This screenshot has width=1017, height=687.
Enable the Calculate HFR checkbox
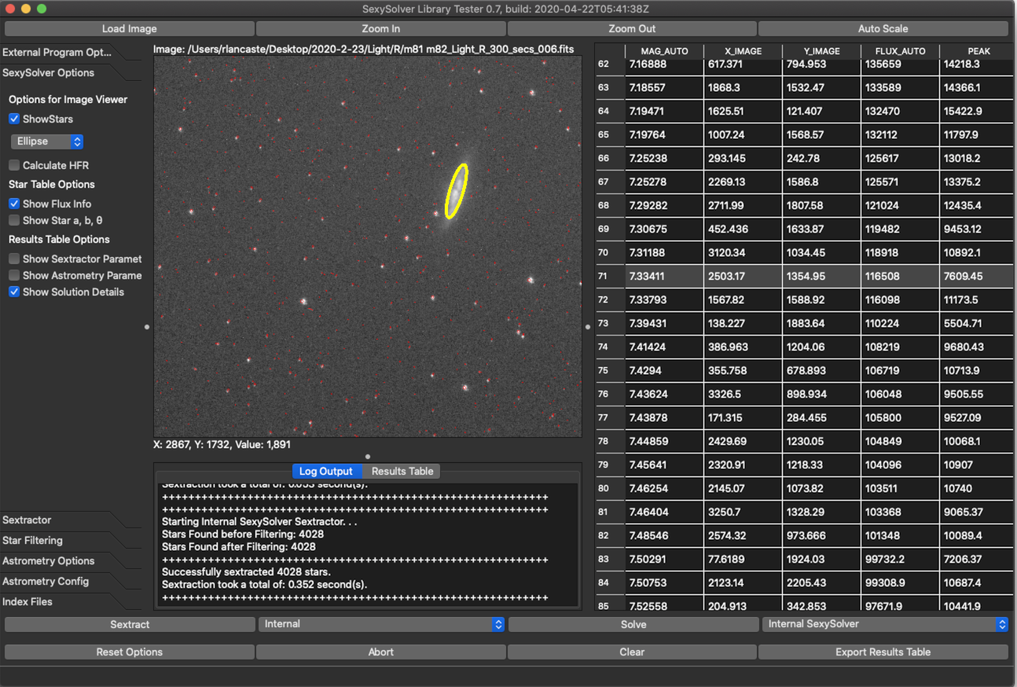click(x=14, y=165)
